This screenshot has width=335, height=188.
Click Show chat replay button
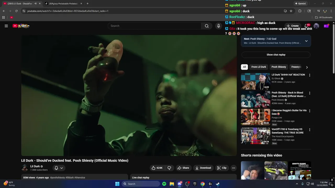click(x=276, y=55)
